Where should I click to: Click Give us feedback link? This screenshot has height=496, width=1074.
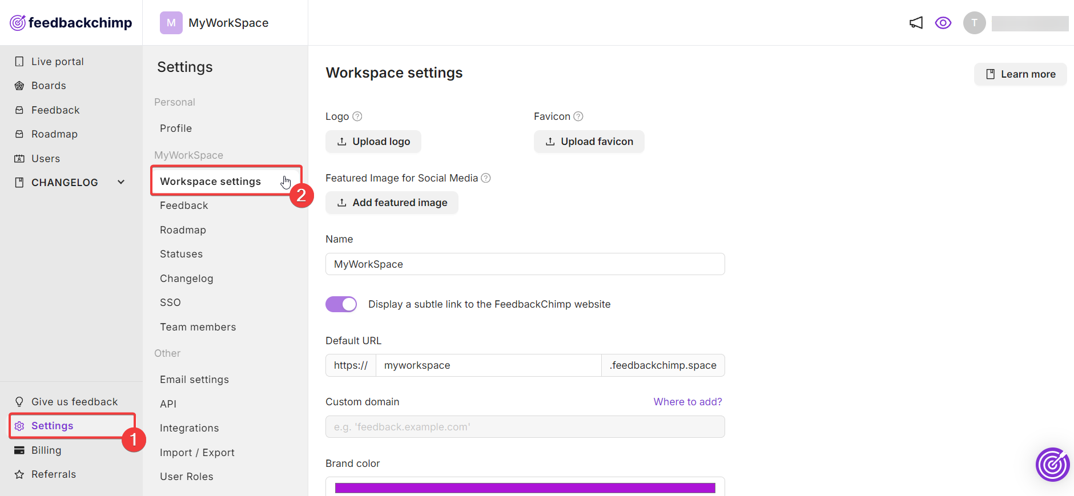pyautogui.click(x=74, y=402)
